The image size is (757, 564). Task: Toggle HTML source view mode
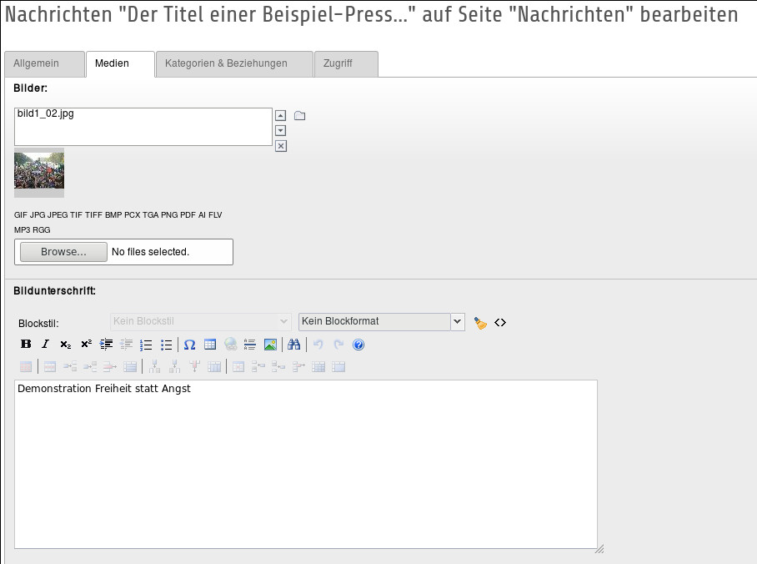(x=500, y=322)
